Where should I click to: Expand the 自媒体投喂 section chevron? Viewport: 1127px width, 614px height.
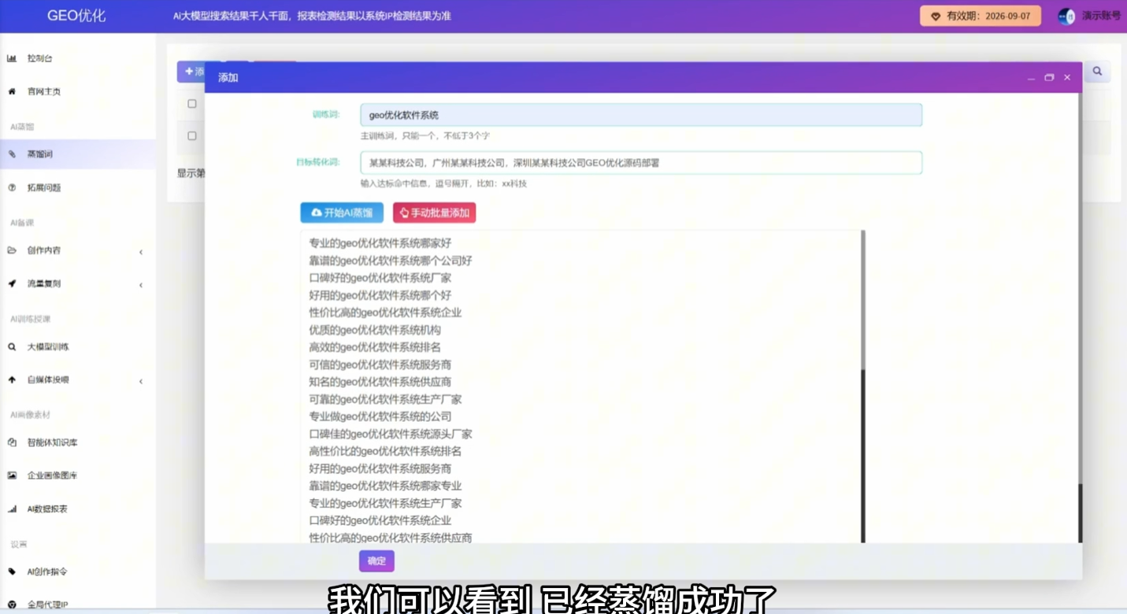coord(140,380)
